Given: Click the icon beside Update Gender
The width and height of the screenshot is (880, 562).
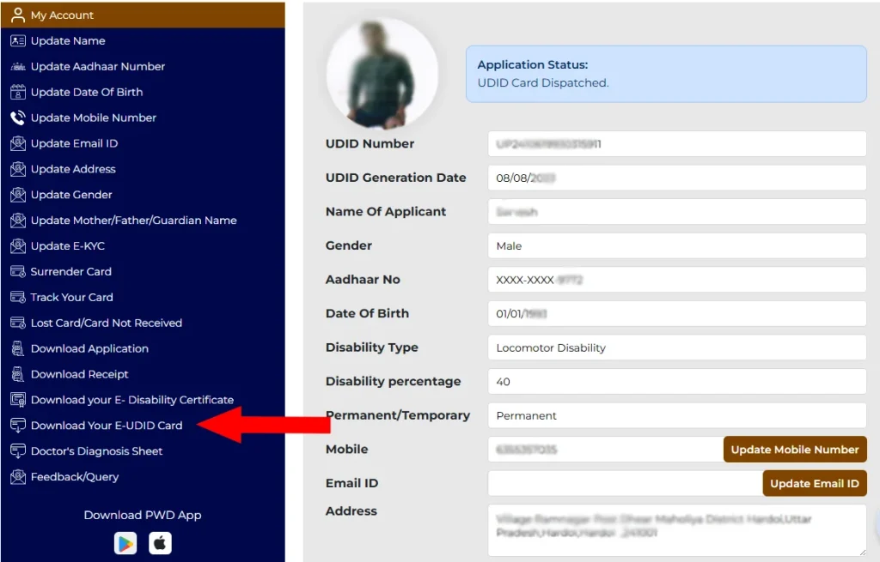Looking at the screenshot, I should (x=18, y=195).
